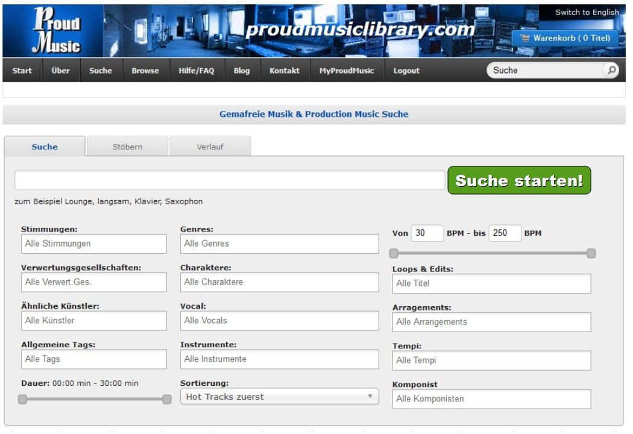633x434 pixels.
Task: Open the Alle Vocals selector
Action: [279, 321]
